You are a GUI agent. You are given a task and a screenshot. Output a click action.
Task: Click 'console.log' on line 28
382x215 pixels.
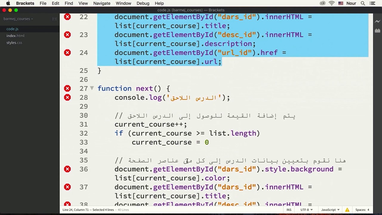[x=138, y=98]
